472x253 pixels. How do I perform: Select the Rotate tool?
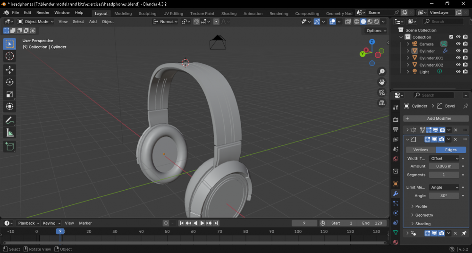[x=9, y=82]
